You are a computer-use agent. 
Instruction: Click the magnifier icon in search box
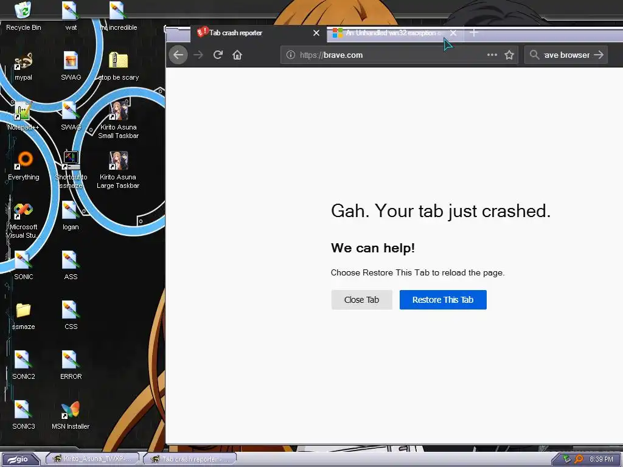[x=534, y=55]
